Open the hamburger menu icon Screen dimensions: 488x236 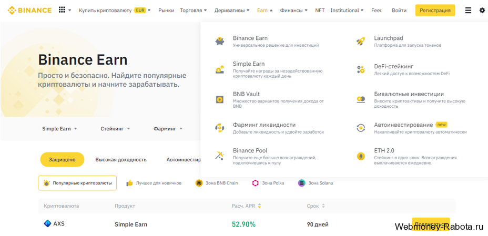[468, 11]
